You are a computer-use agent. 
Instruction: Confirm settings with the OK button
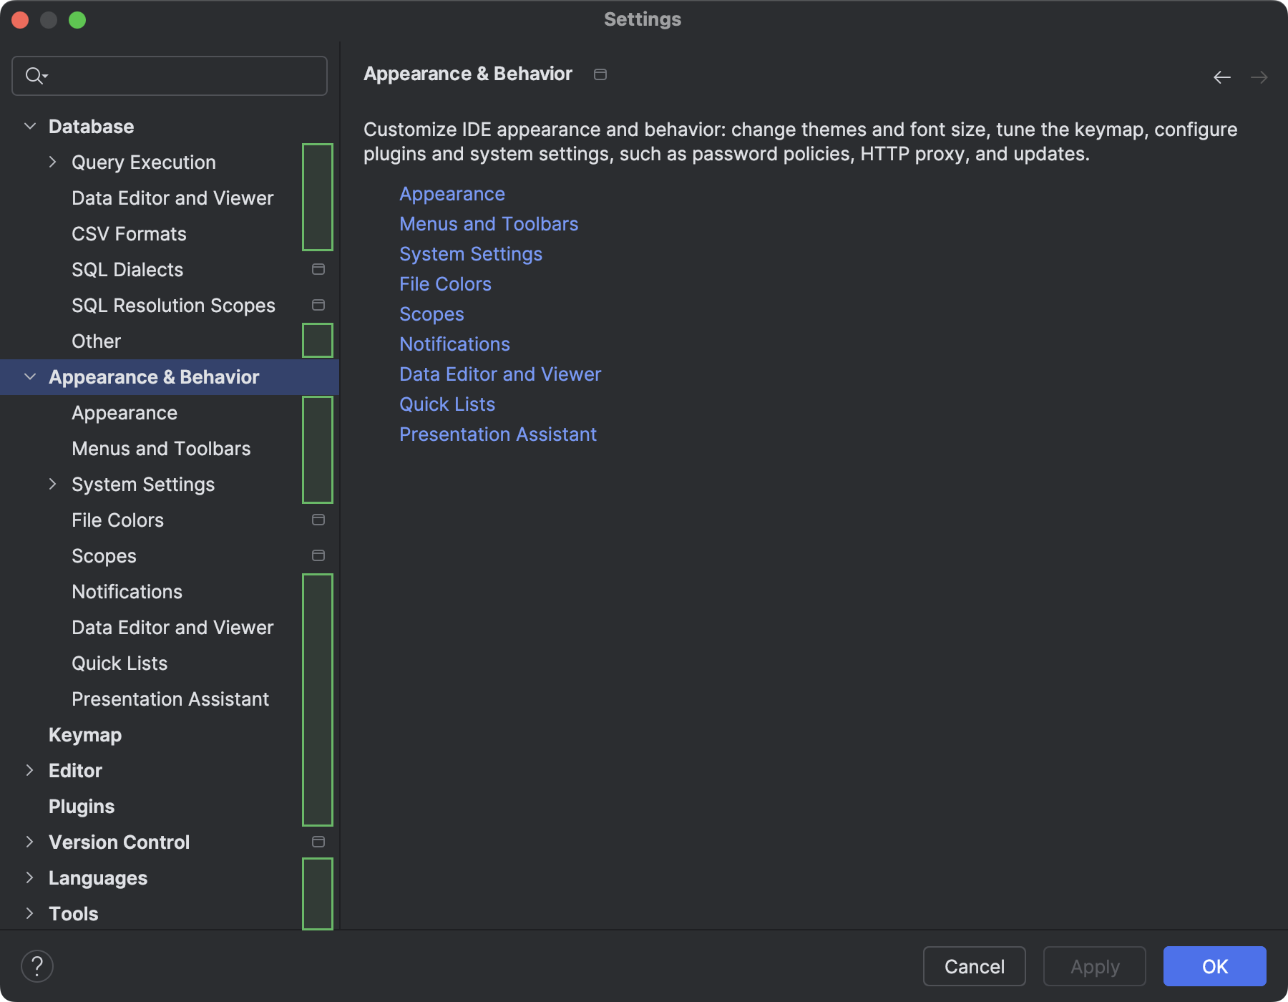pos(1214,966)
